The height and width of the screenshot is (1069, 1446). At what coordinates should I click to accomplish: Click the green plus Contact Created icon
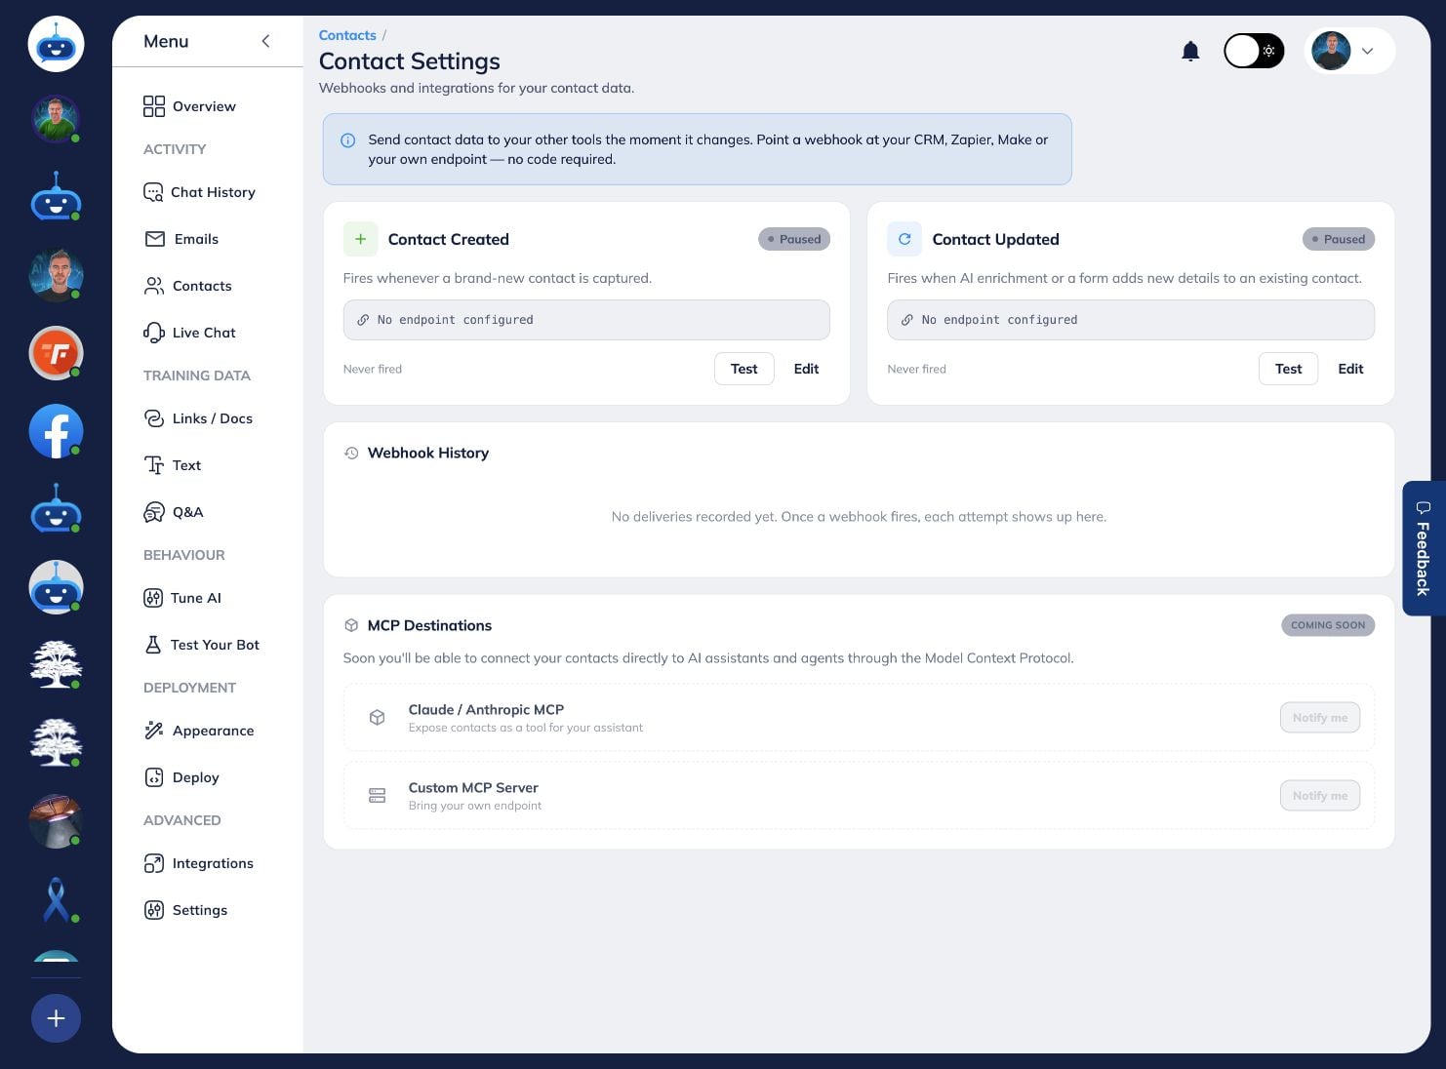pyautogui.click(x=360, y=239)
